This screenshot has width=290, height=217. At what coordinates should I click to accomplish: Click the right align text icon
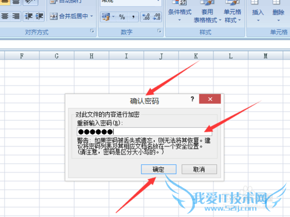click(x=16, y=16)
